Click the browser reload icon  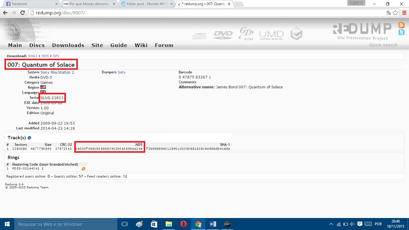(x=22, y=13)
